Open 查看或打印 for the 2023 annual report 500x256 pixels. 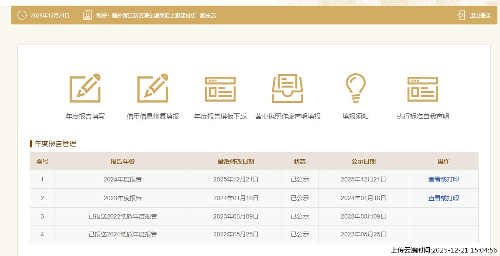point(443,198)
